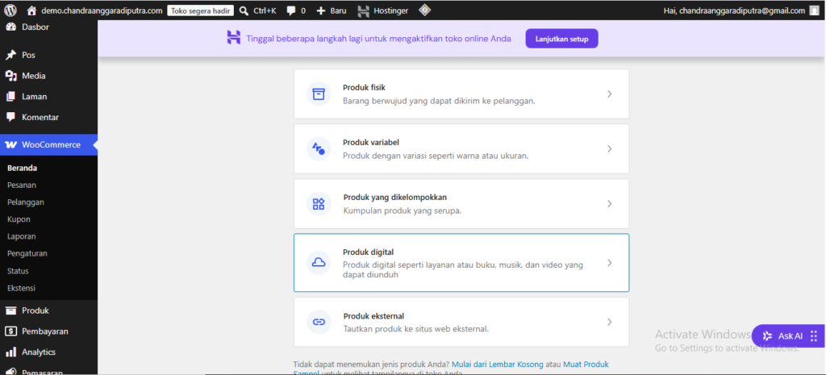Click the comments bubble icon in admin bar
The height and width of the screenshot is (375, 826).
(x=290, y=10)
